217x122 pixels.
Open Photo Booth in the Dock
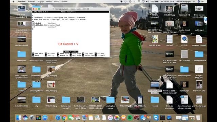pos(136,118)
